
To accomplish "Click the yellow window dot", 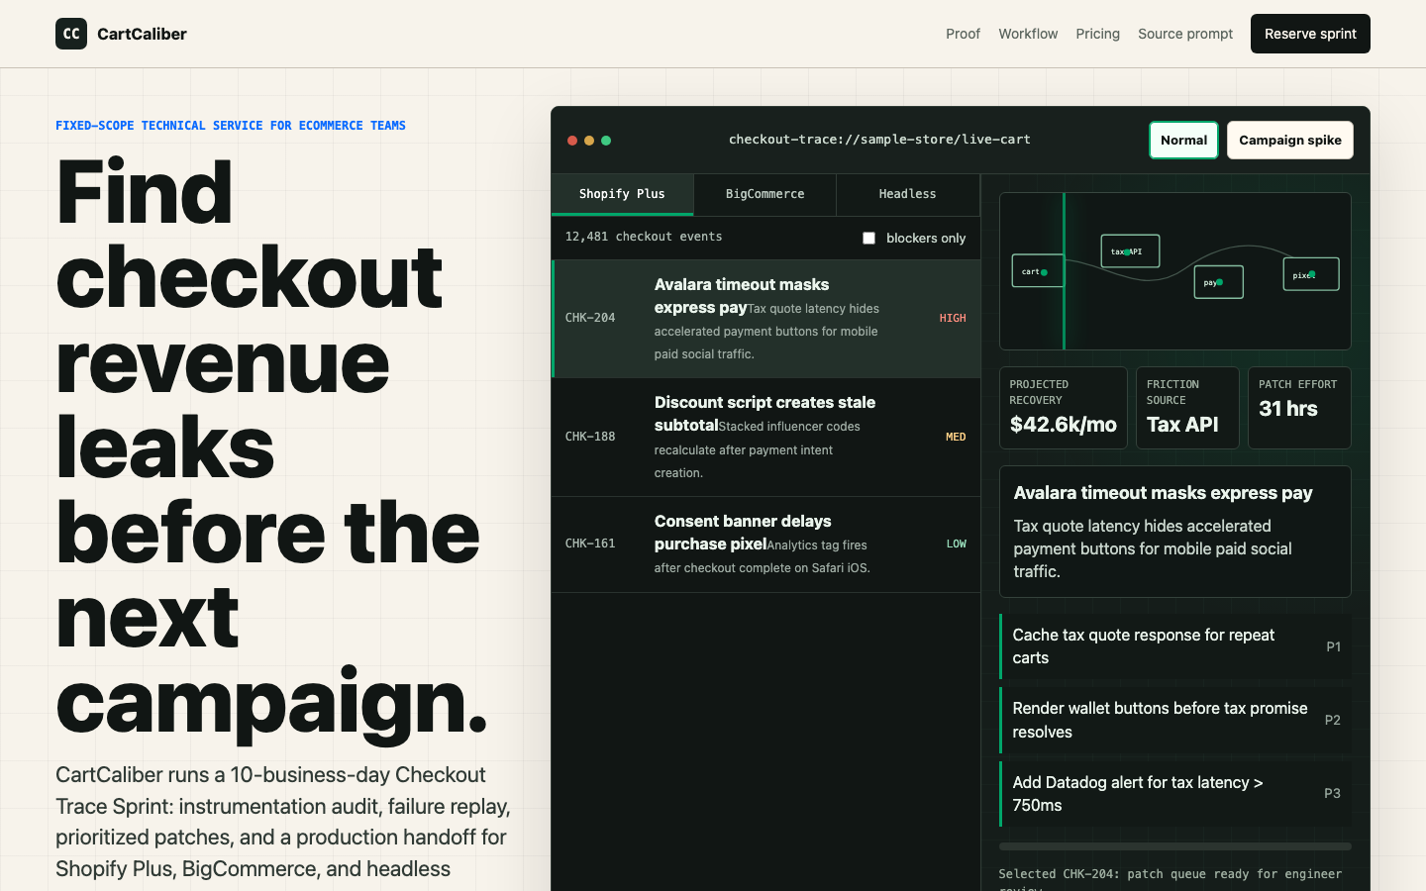I will click(x=589, y=141).
